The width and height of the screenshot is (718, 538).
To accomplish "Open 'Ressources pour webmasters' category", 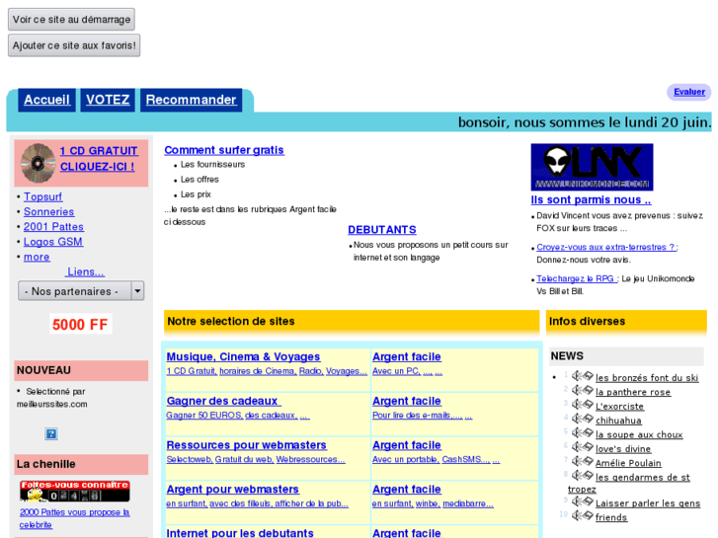I will point(246,445).
